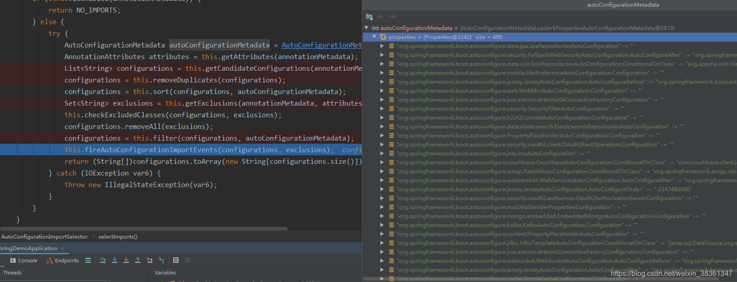Click the Trace Current Stream Chain icon
737x282 pixels.
point(187,260)
